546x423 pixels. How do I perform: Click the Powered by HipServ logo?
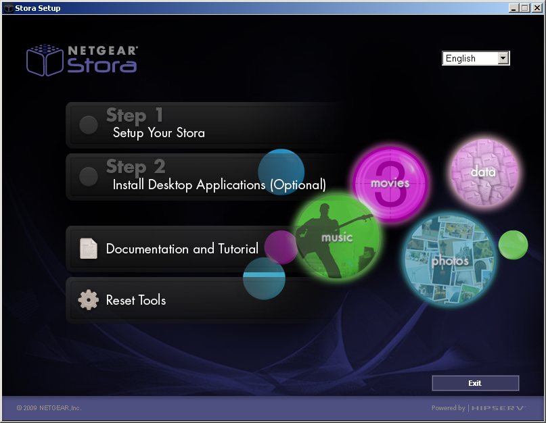[x=478, y=407]
